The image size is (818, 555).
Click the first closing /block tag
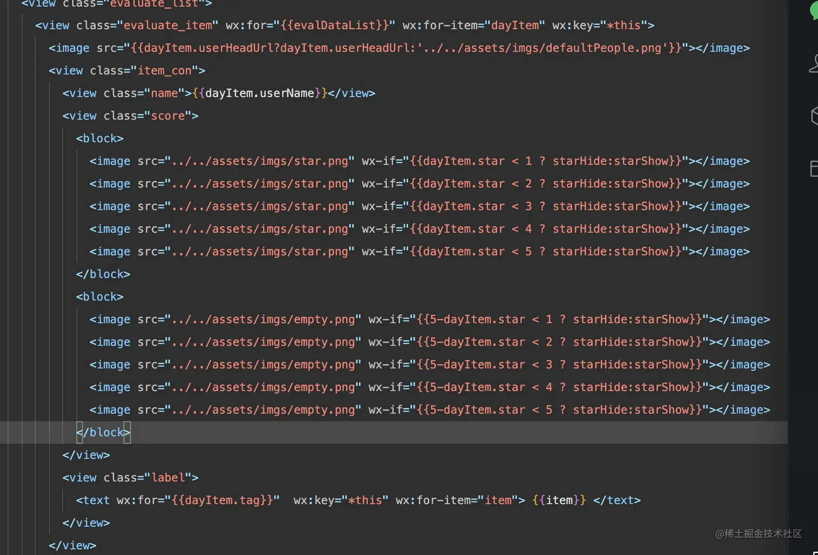click(x=103, y=275)
